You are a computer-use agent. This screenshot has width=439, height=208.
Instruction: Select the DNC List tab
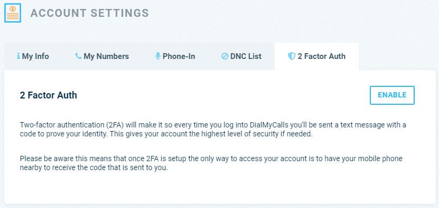pos(241,56)
